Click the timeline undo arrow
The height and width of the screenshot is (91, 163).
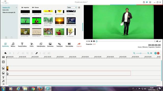pos(6,53)
